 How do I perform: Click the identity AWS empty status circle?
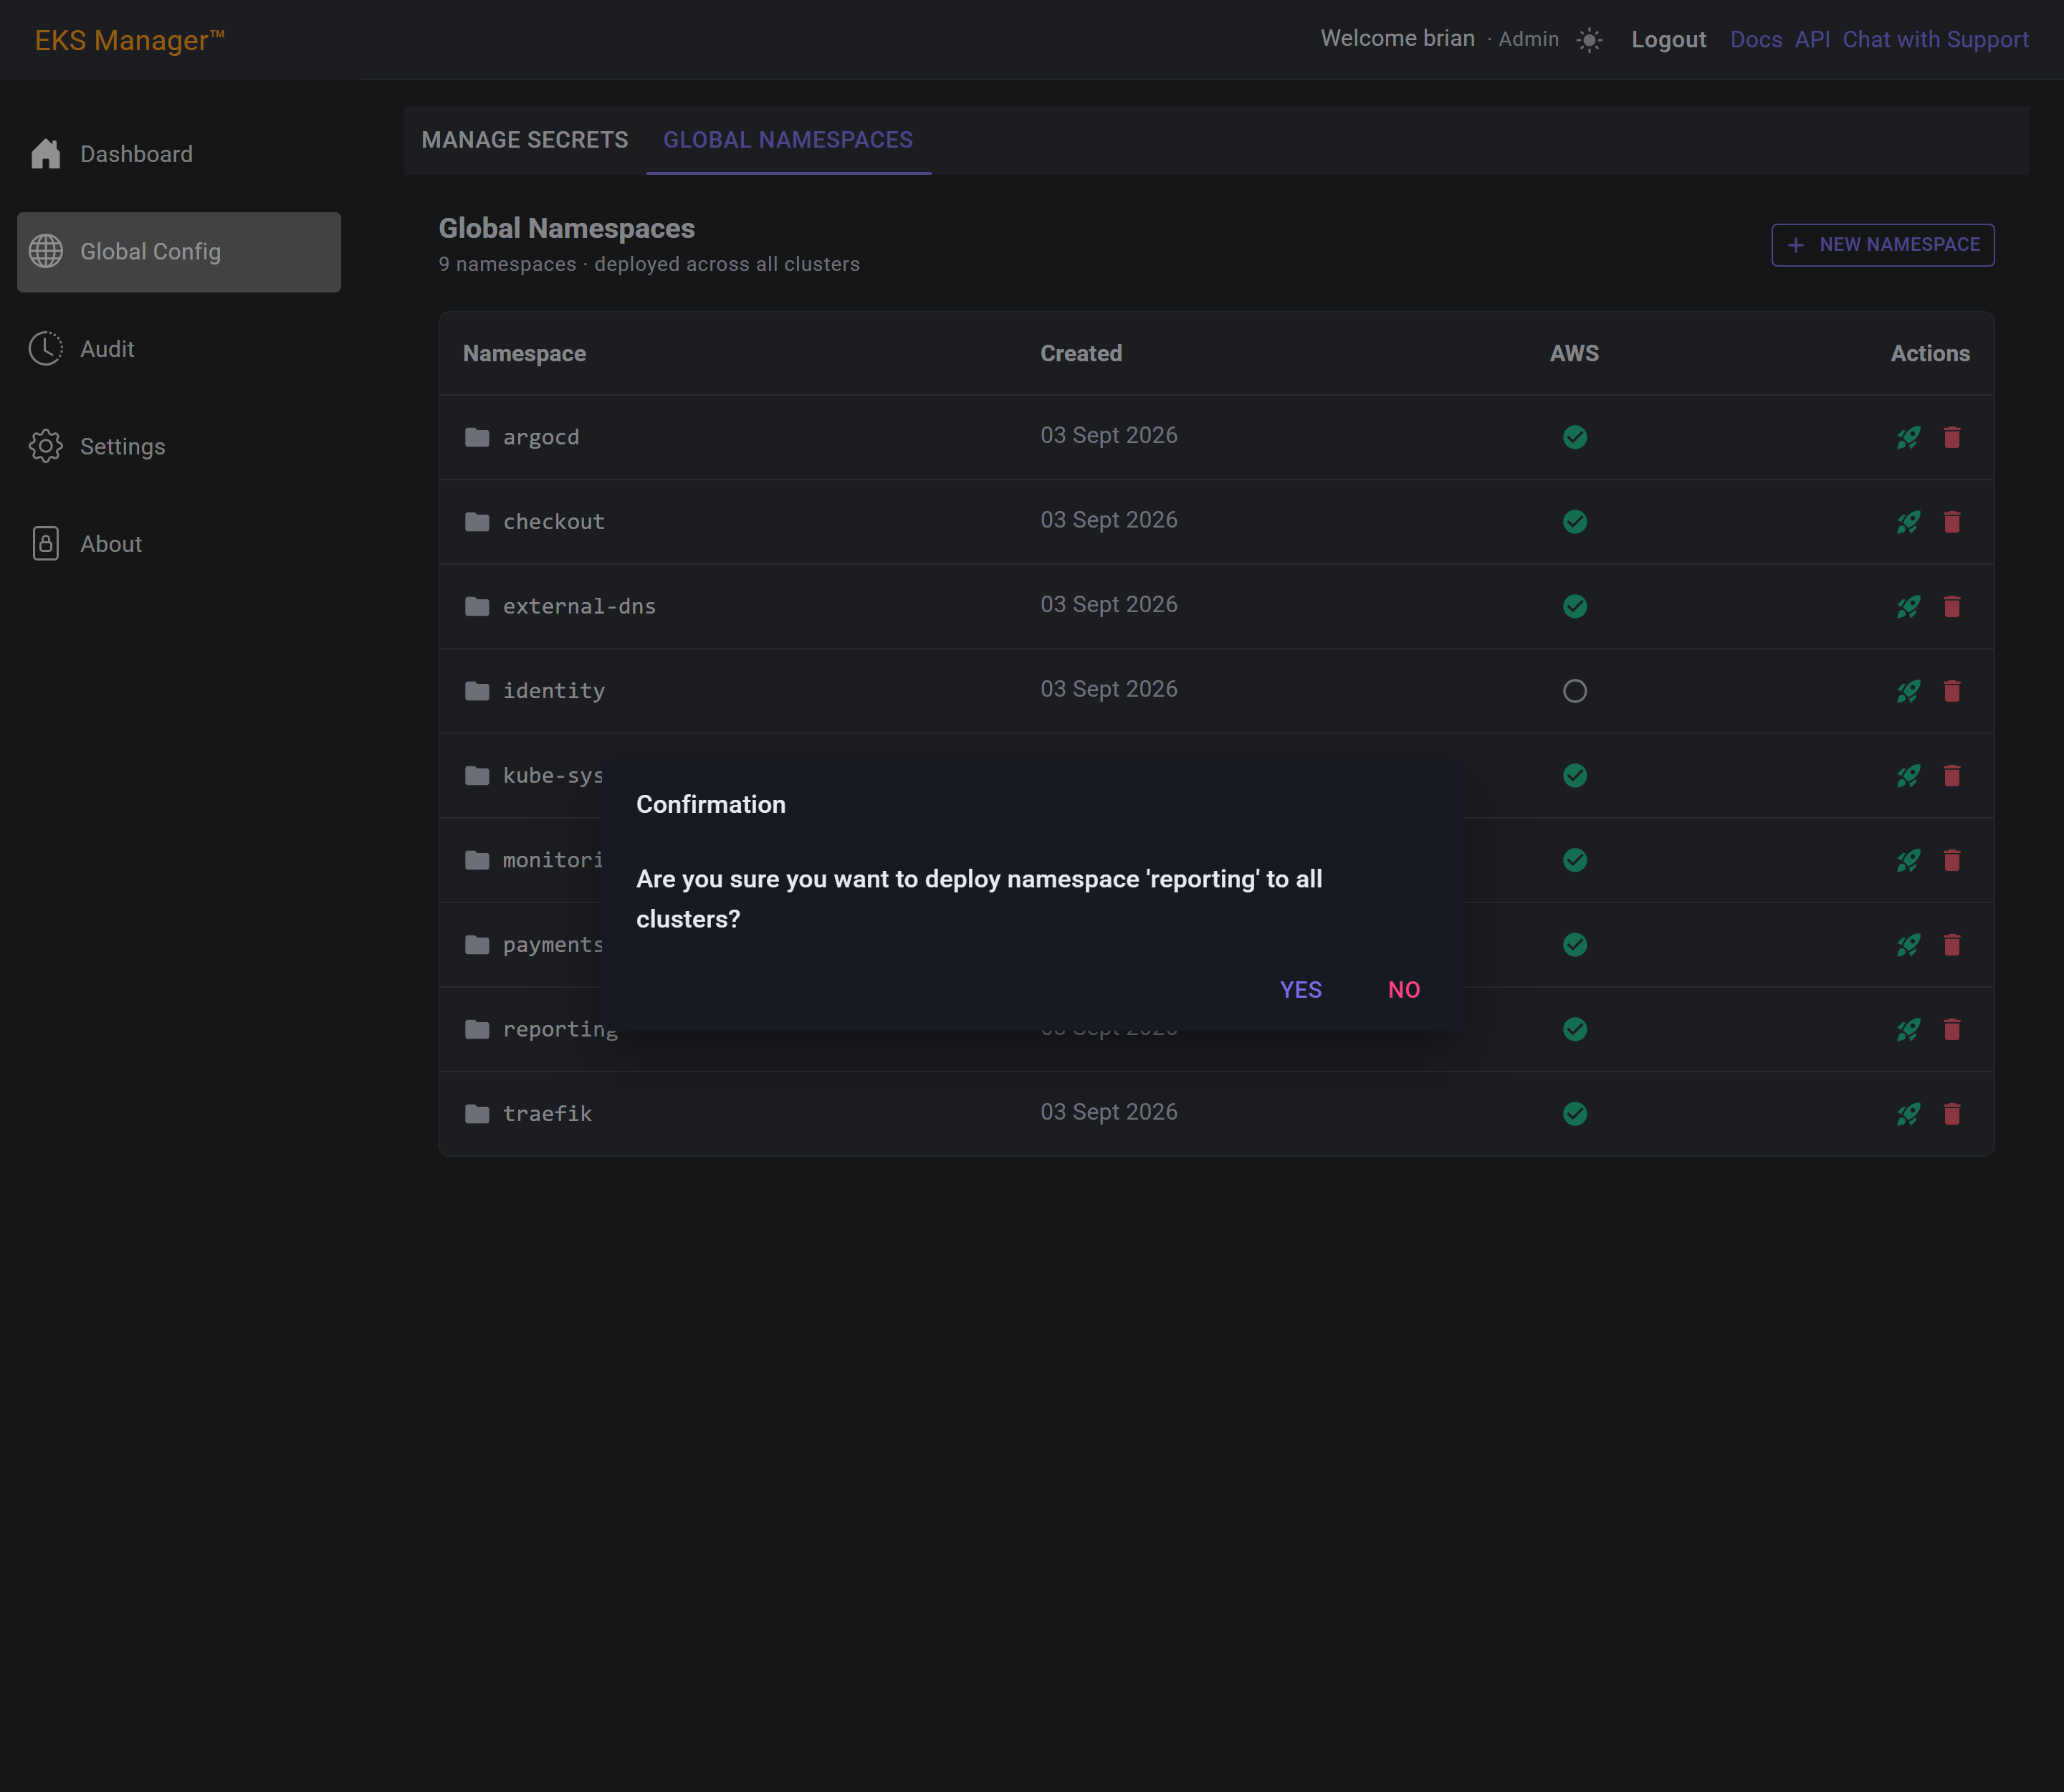point(1574,691)
